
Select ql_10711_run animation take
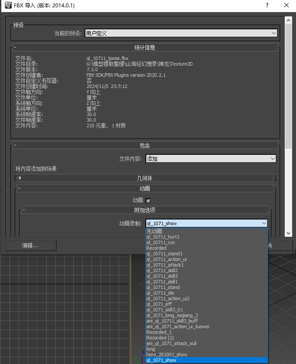pos(207,242)
